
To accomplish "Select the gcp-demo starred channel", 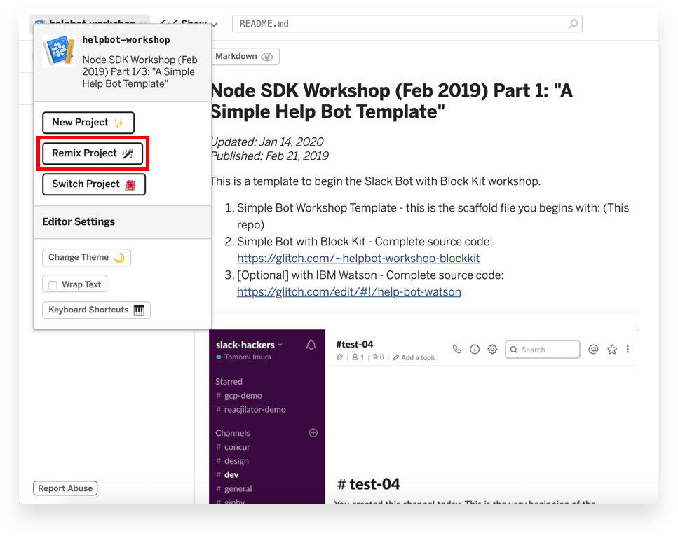I will pyautogui.click(x=238, y=395).
